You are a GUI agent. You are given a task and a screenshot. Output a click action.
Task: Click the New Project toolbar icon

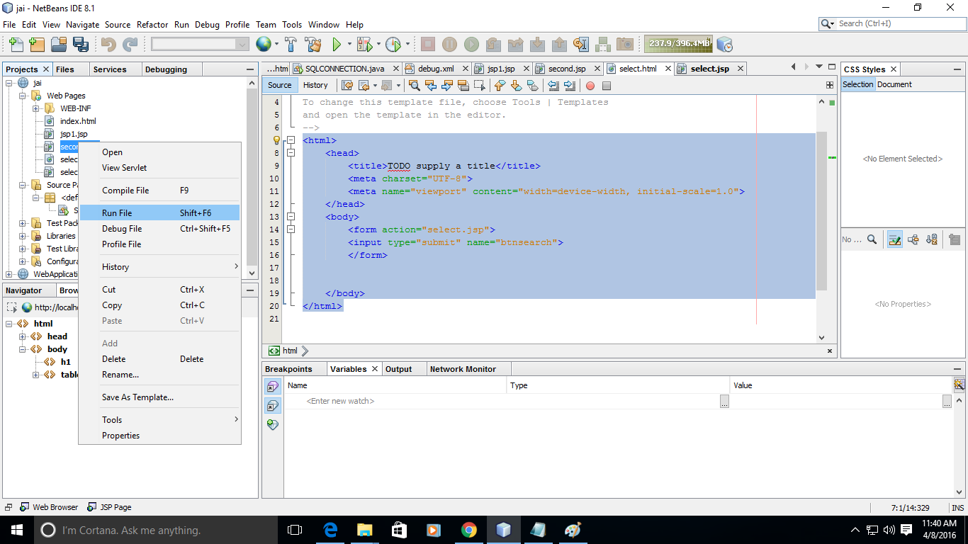(37, 45)
